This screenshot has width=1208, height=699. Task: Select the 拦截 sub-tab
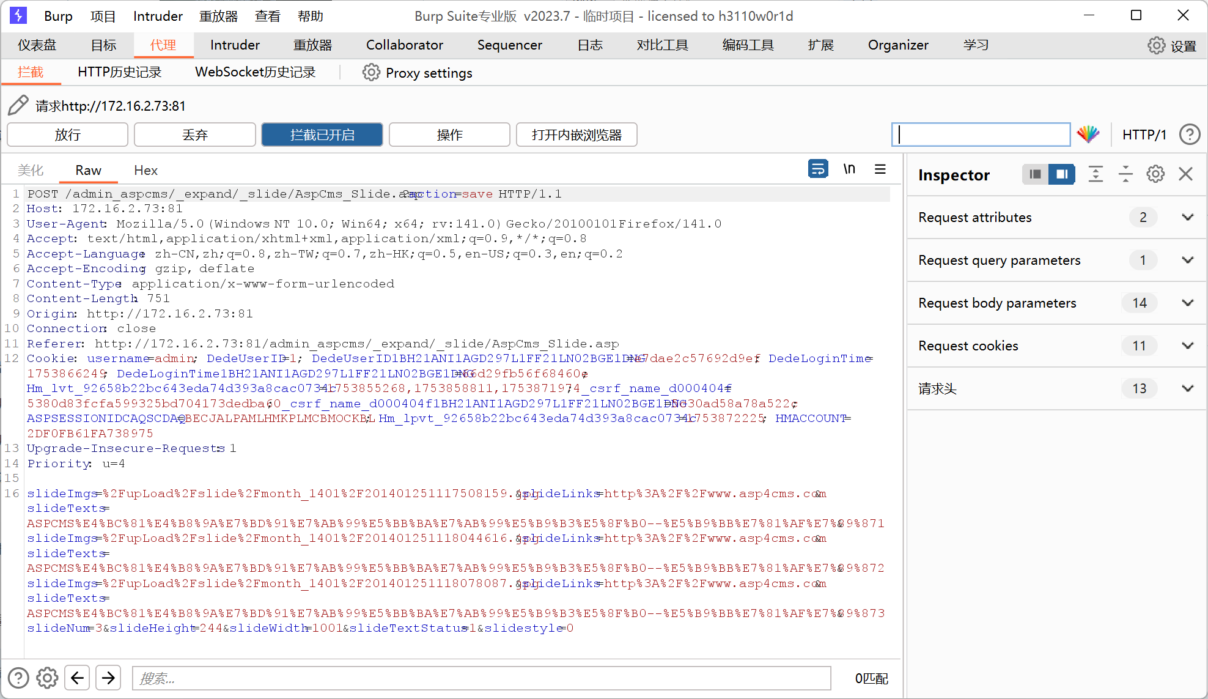tap(31, 72)
